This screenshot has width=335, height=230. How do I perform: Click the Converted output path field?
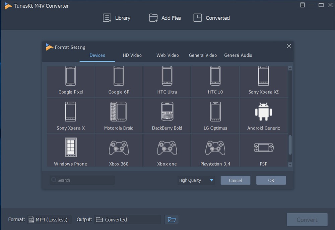pyautogui.click(x=128, y=220)
